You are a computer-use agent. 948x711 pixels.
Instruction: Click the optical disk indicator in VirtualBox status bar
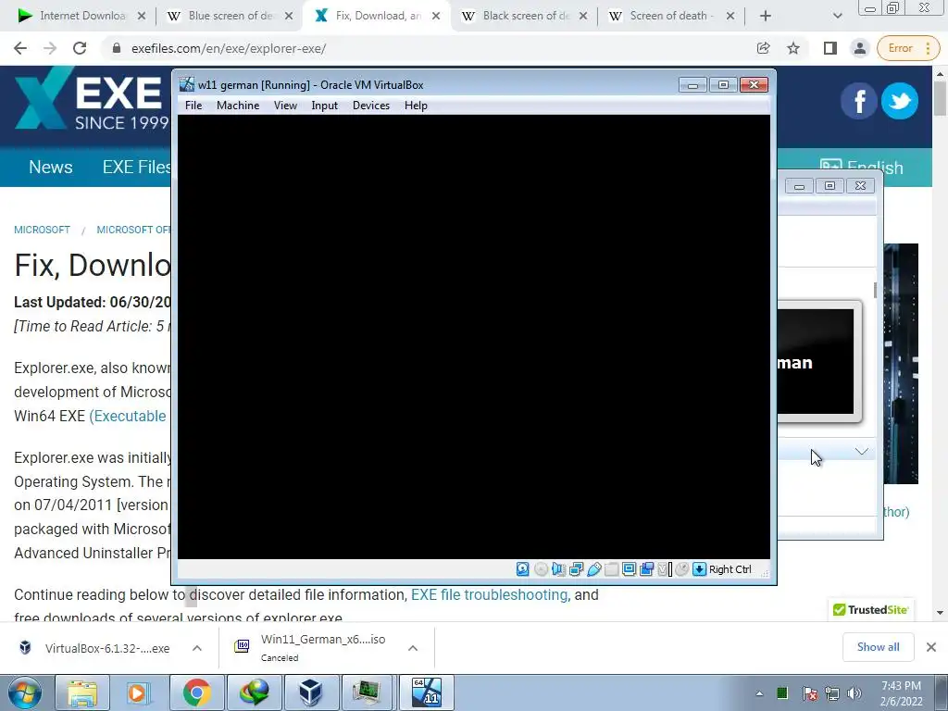(x=541, y=569)
